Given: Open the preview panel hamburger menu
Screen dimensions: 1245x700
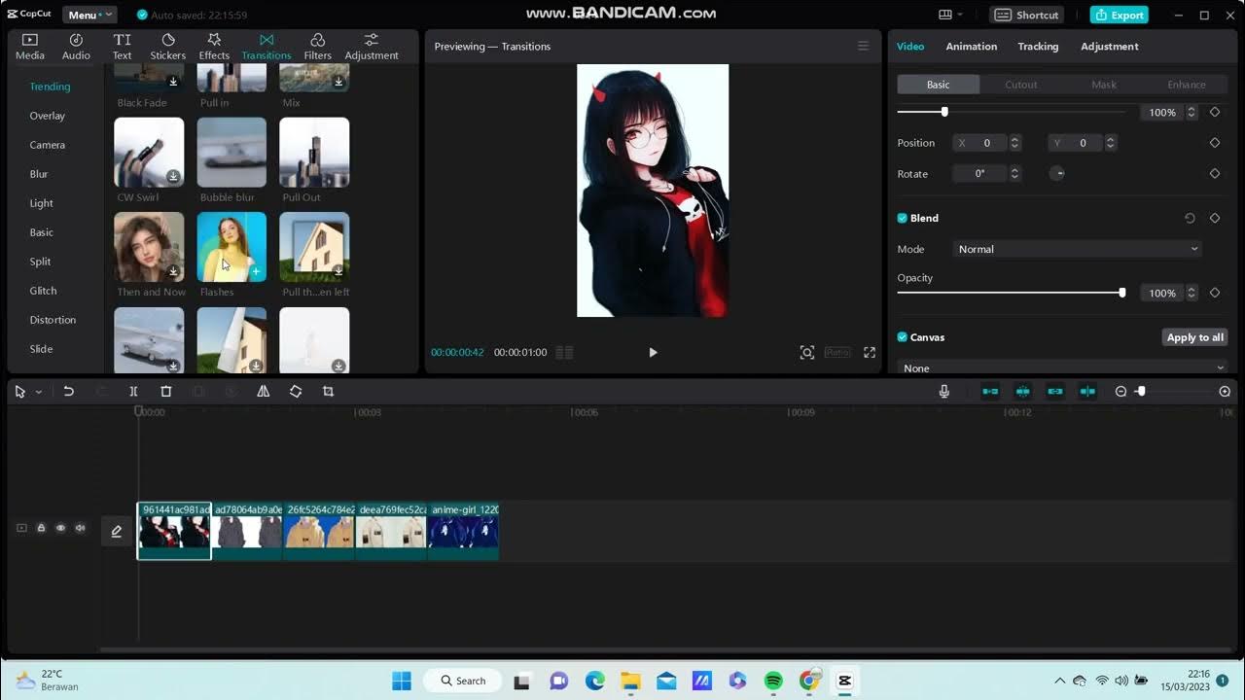Looking at the screenshot, I should (863, 46).
